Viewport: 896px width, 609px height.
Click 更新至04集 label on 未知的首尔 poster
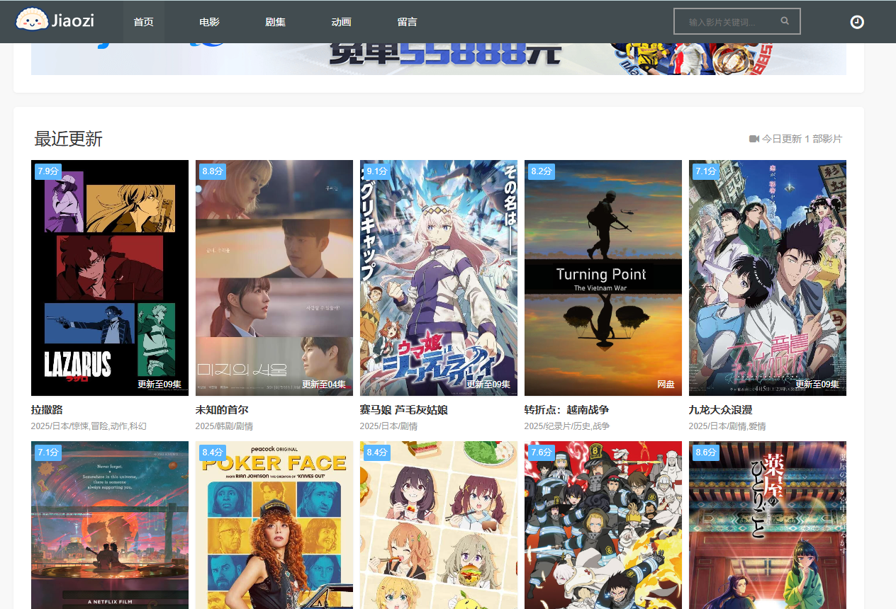(324, 385)
